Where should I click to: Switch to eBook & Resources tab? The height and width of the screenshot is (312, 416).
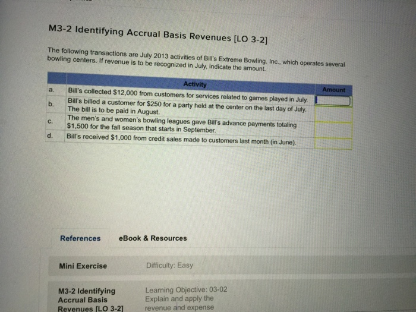pos(153,238)
